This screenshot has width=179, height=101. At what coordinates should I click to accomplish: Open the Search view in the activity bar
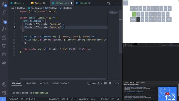4,12
